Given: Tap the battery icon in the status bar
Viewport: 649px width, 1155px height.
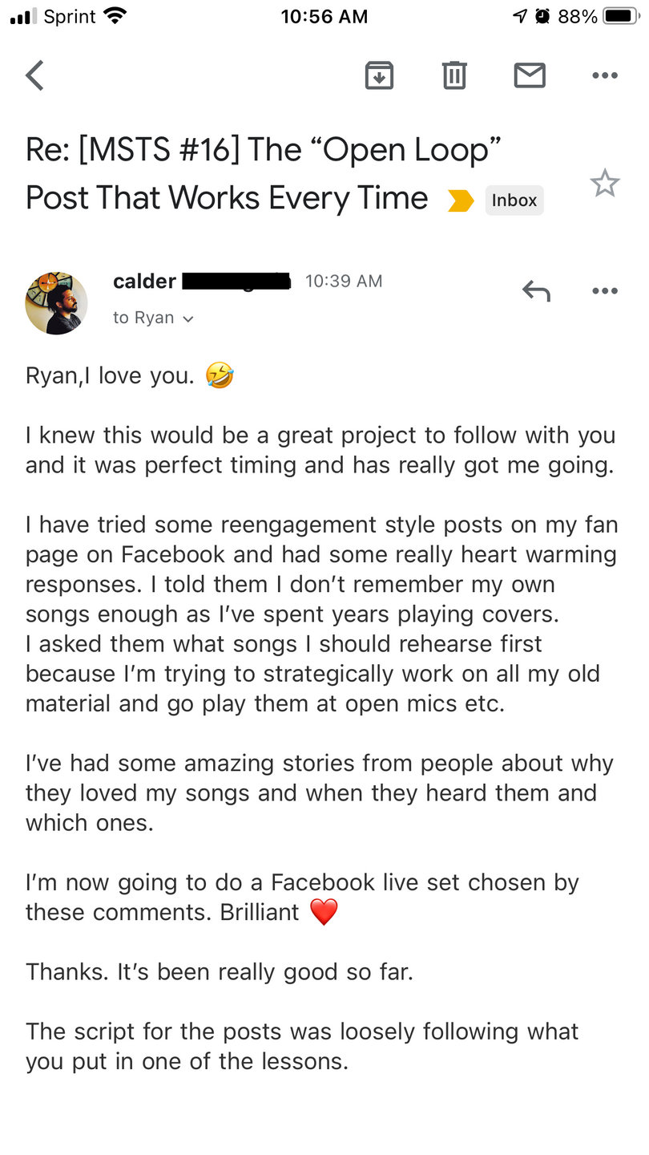Looking at the screenshot, I should pos(623,16).
